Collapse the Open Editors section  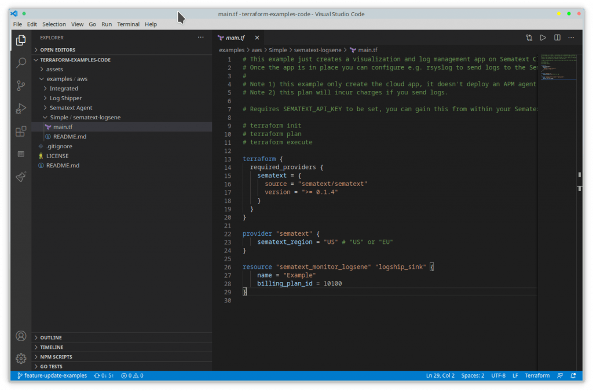click(x=57, y=50)
